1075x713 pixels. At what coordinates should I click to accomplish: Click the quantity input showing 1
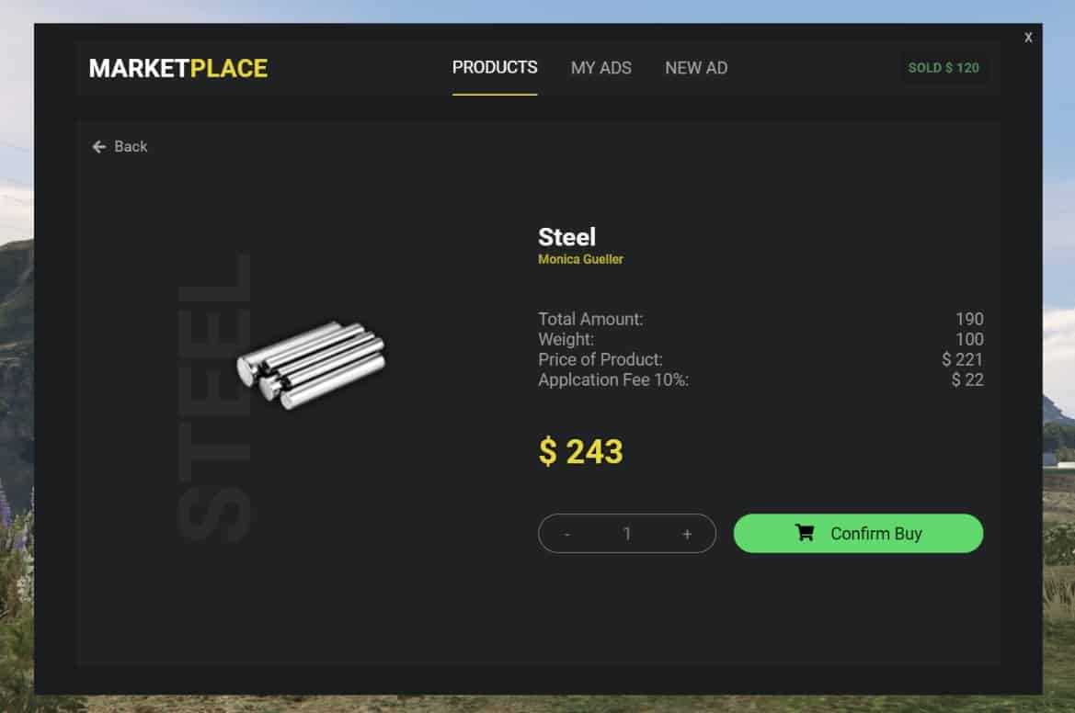pyautogui.click(x=626, y=533)
